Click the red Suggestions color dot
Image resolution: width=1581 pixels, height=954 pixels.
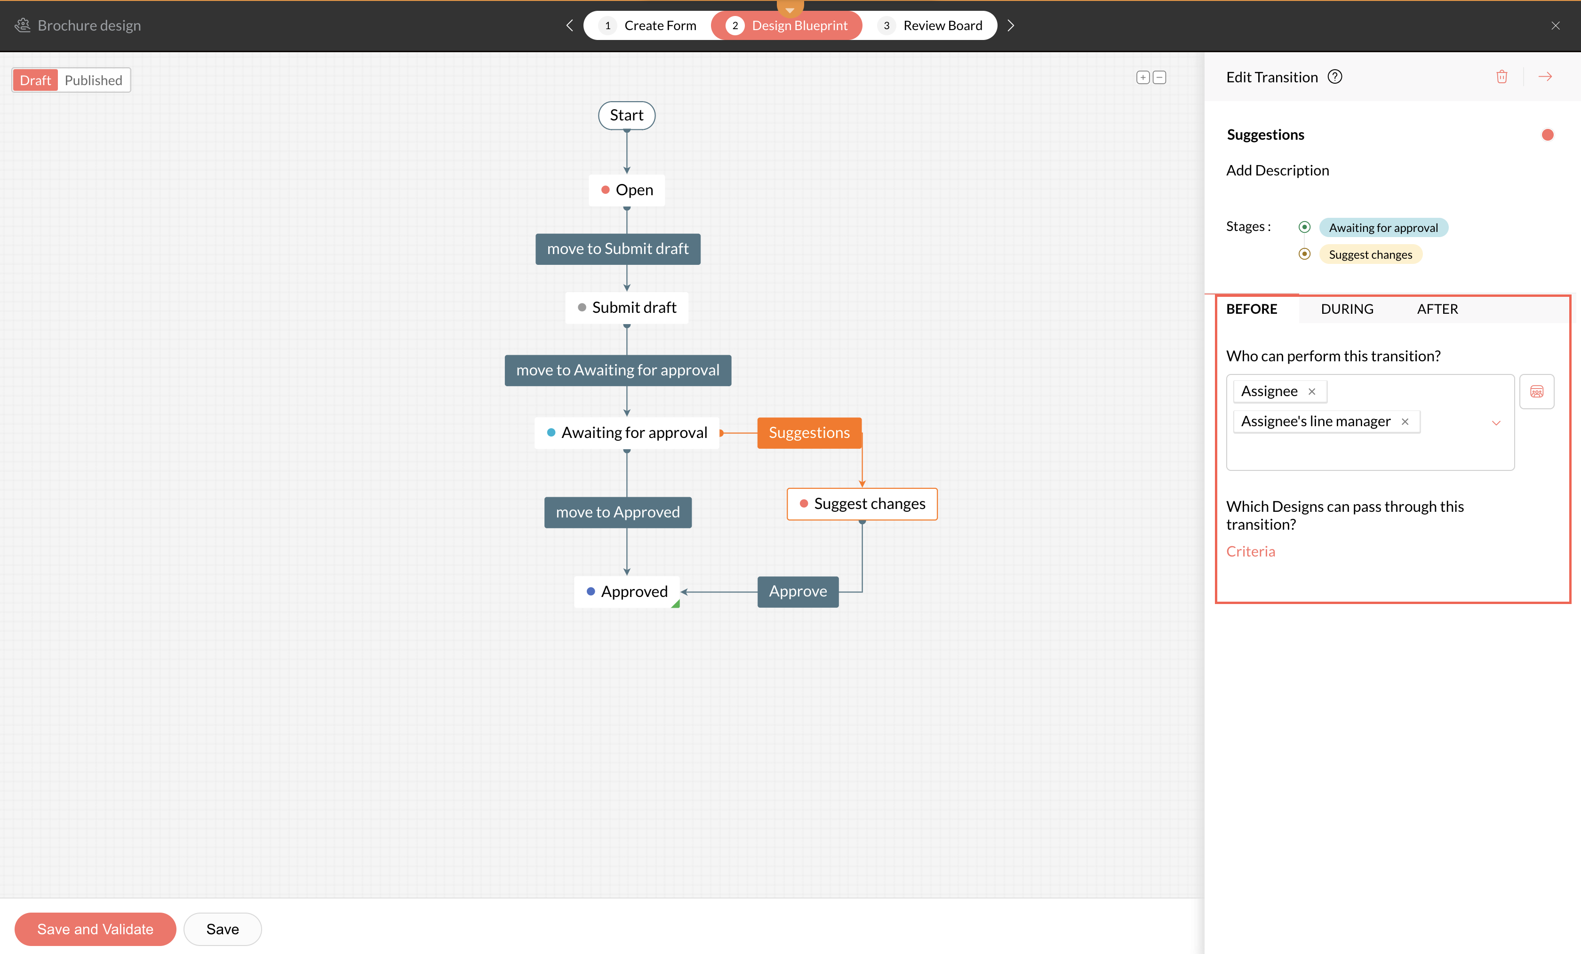(x=1547, y=135)
